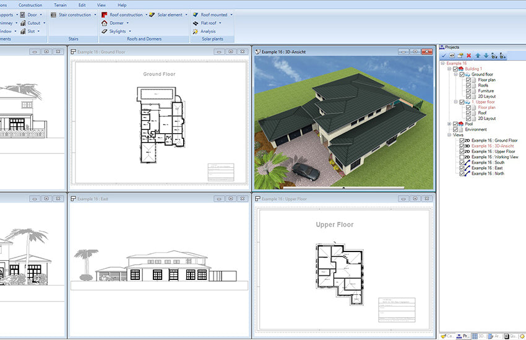Viewport: 526px width, 340px height.
Task: Select Upper floor Roof layer
Action: coord(483,113)
